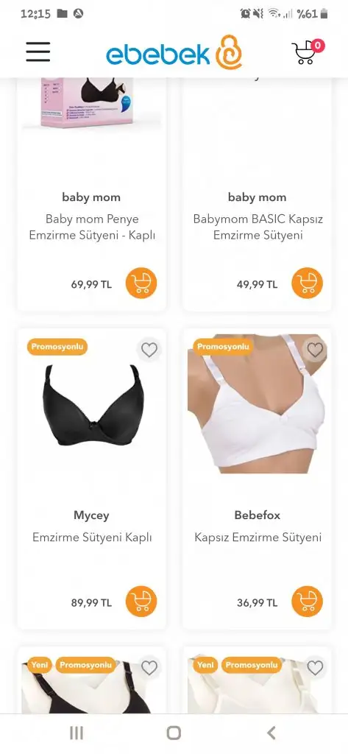Open Mycey black bra product image
The image size is (348, 754).
[x=92, y=404]
